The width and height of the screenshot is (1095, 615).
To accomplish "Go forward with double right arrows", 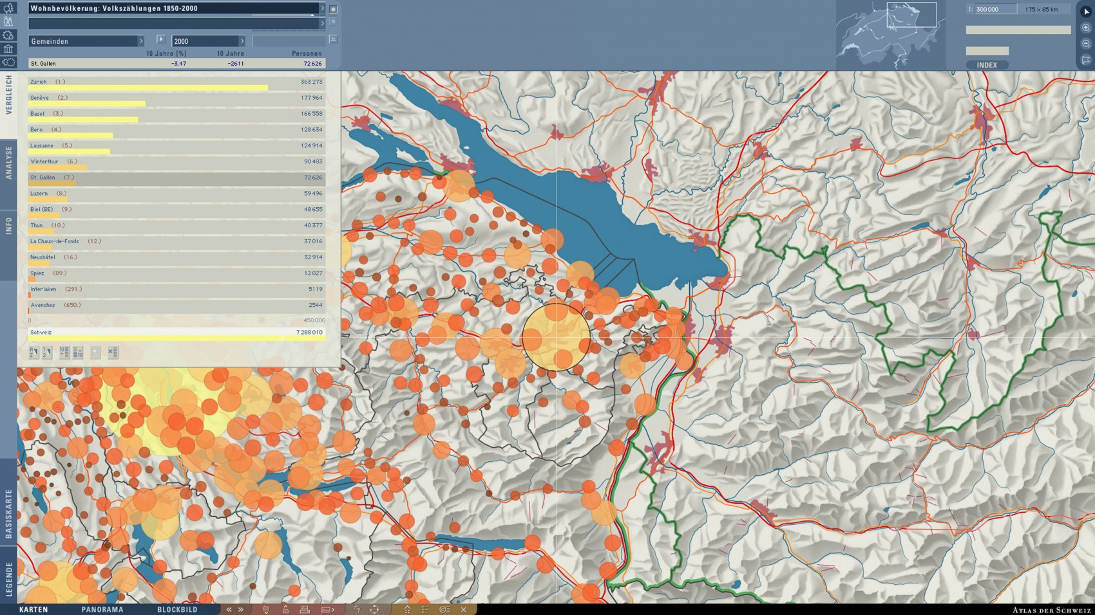I will 241,609.
